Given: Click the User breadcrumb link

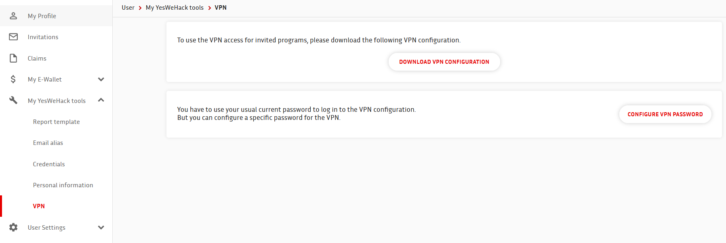Looking at the screenshot, I should pyautogui.click(x=128, y=8).
